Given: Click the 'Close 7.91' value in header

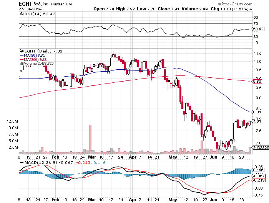Looking at the screenshot, I should tap(168, 9).
